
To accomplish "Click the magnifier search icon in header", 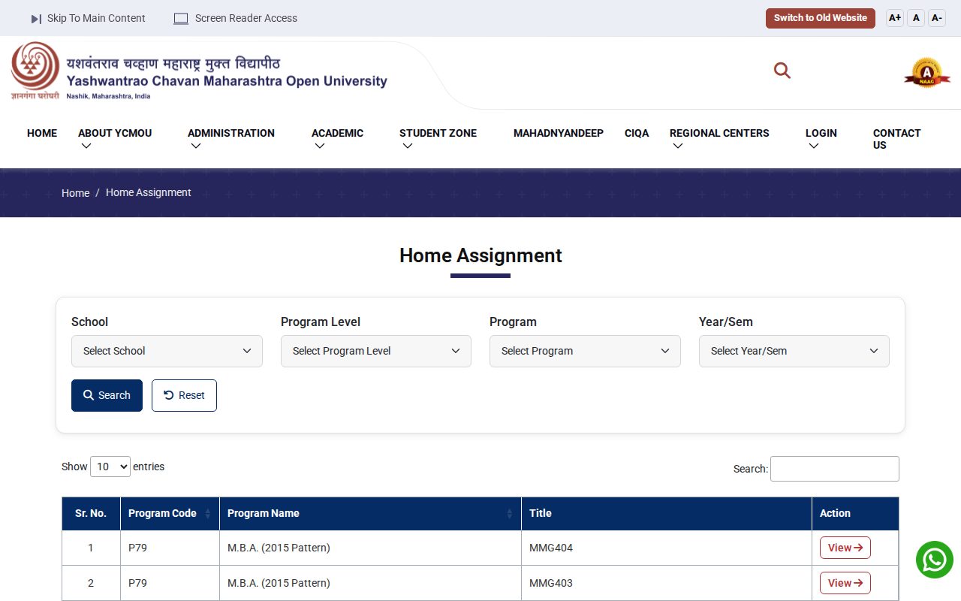I will point(782,71).
